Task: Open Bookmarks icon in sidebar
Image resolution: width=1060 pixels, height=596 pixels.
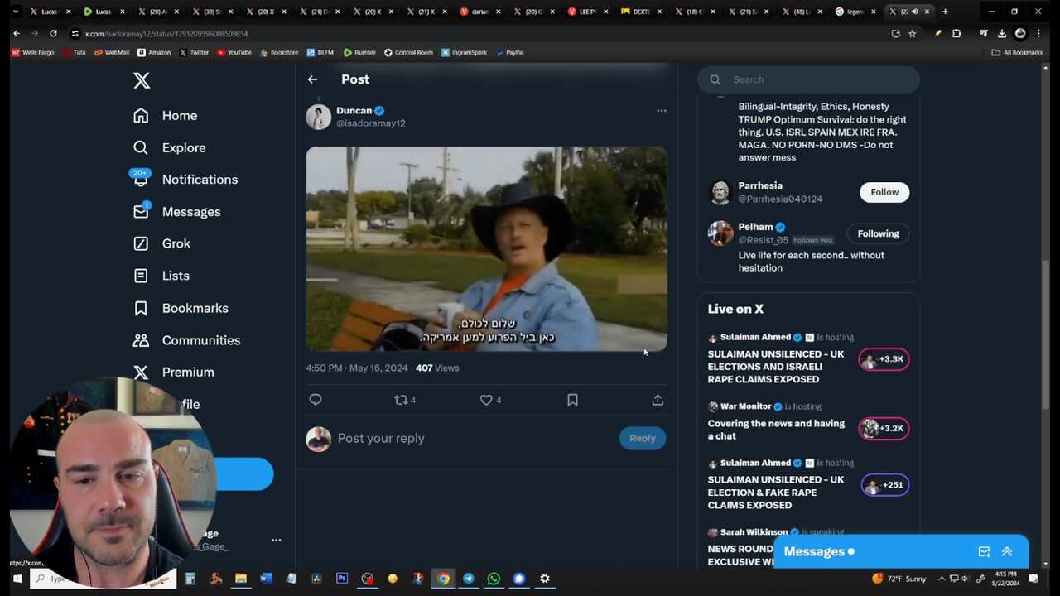Action: pos(141,308)
